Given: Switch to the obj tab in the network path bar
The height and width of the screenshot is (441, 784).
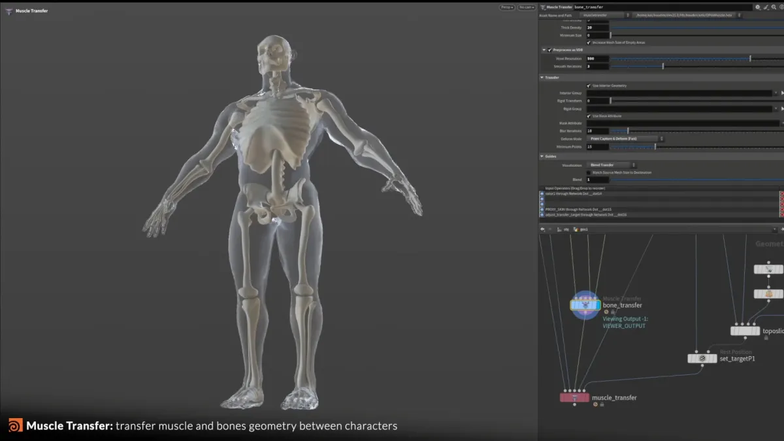Looking at the screenshot, I should click(x=566, y=229).
